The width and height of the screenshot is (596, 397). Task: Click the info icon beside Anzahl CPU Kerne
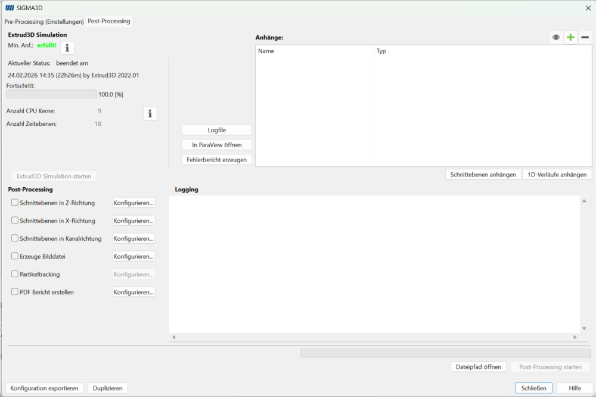[150, 113]
